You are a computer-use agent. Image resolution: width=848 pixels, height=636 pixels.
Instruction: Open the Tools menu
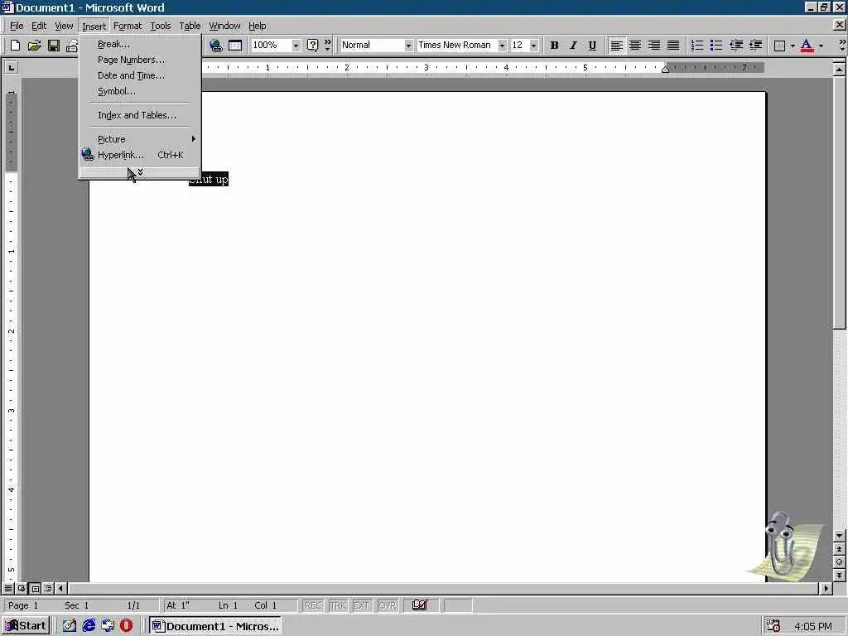tap(160, 26)
